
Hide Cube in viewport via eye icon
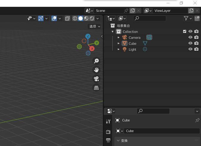pyautogui.click(x=191, y=43)
